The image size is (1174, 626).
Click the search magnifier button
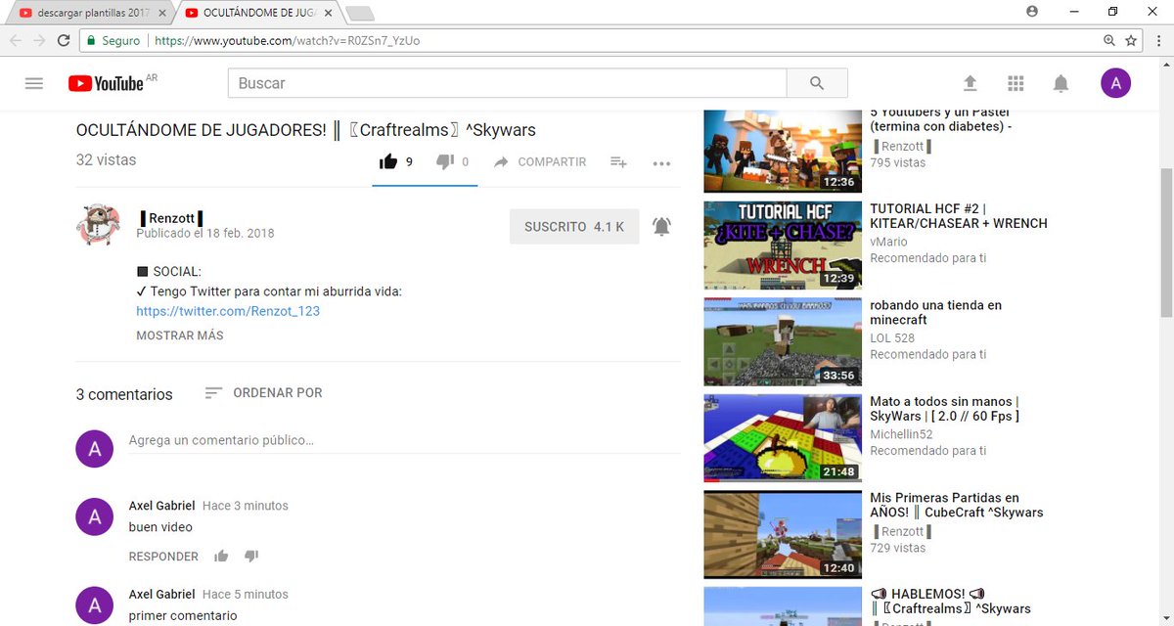(x=817, y=83)
